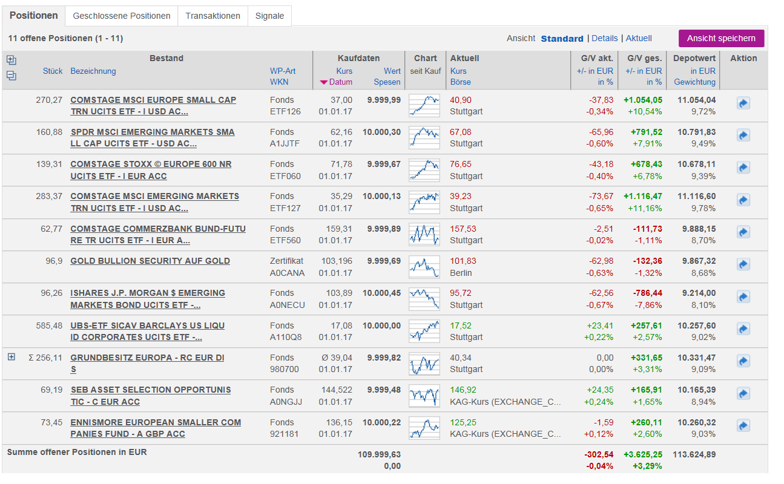Click action icon for Comstage MSCI Europe Small Cap
The width and height of the screenshot is (784, 484).
tap(743, 103)
